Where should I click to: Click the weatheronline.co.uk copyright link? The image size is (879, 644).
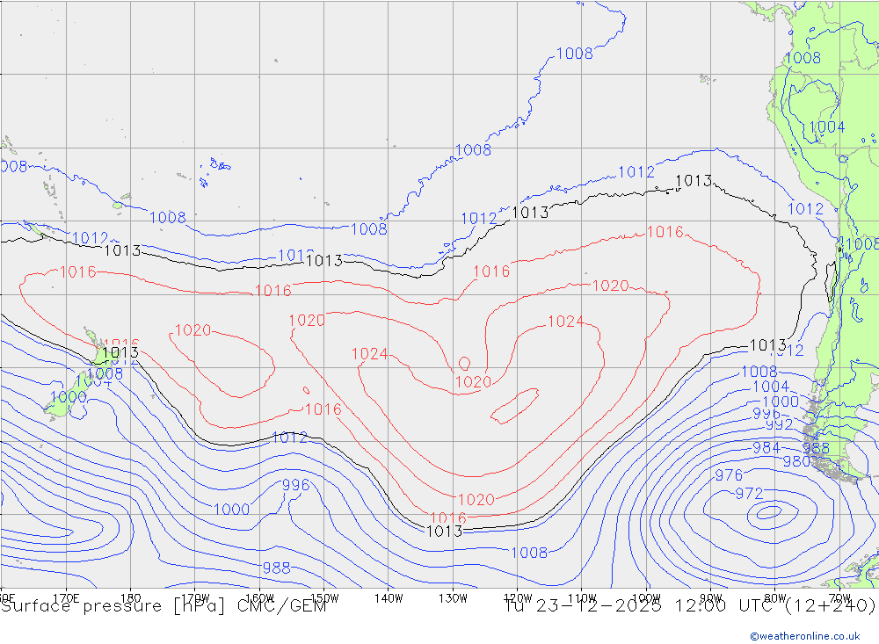[805, 636]
